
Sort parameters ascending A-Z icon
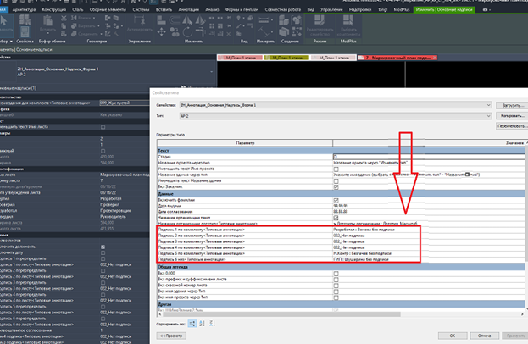202,324
